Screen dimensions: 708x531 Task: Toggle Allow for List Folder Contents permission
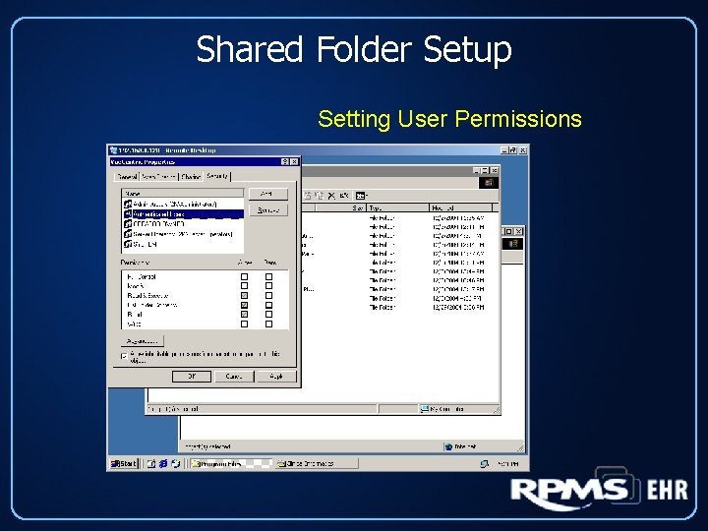(x=244, y=305)
